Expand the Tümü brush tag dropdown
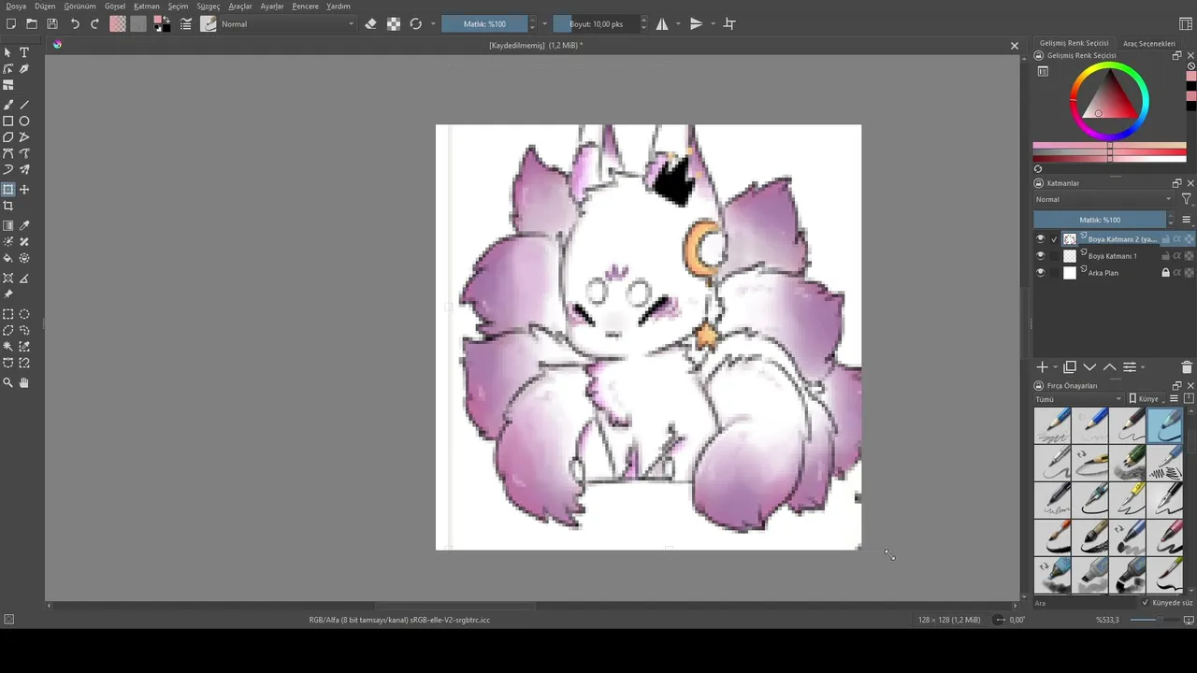 (x=1077, y=399)
